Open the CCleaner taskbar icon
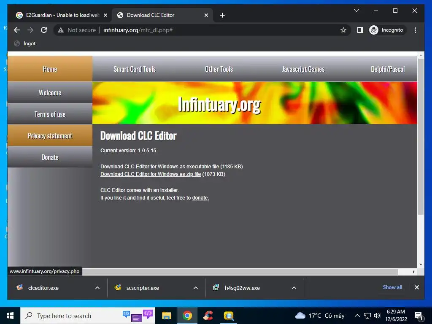432x324 pixels. pyautogui.click(x=208, y=316)
